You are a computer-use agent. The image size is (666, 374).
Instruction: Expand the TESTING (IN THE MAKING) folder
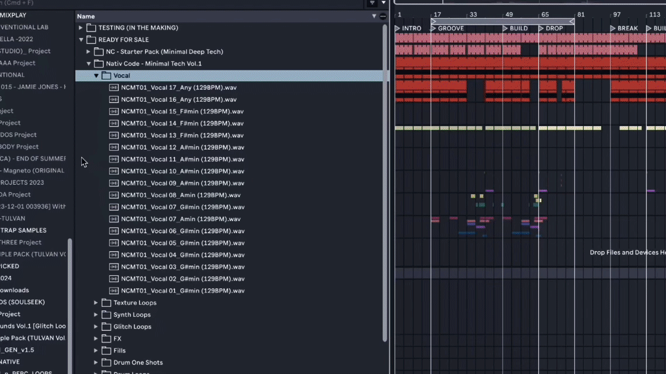(81, 27)
